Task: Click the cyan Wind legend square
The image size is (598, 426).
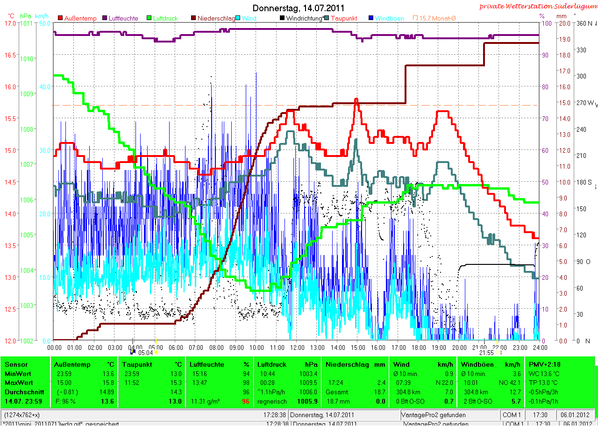Action: pyautogui.click(x=238, y=18)
